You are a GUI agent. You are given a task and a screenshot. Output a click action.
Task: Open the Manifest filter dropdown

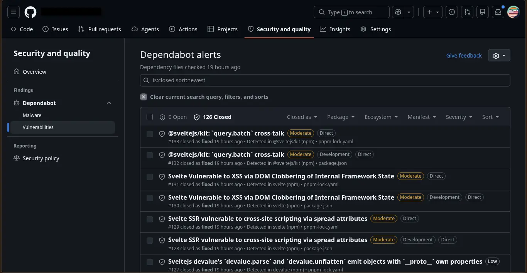422,117
